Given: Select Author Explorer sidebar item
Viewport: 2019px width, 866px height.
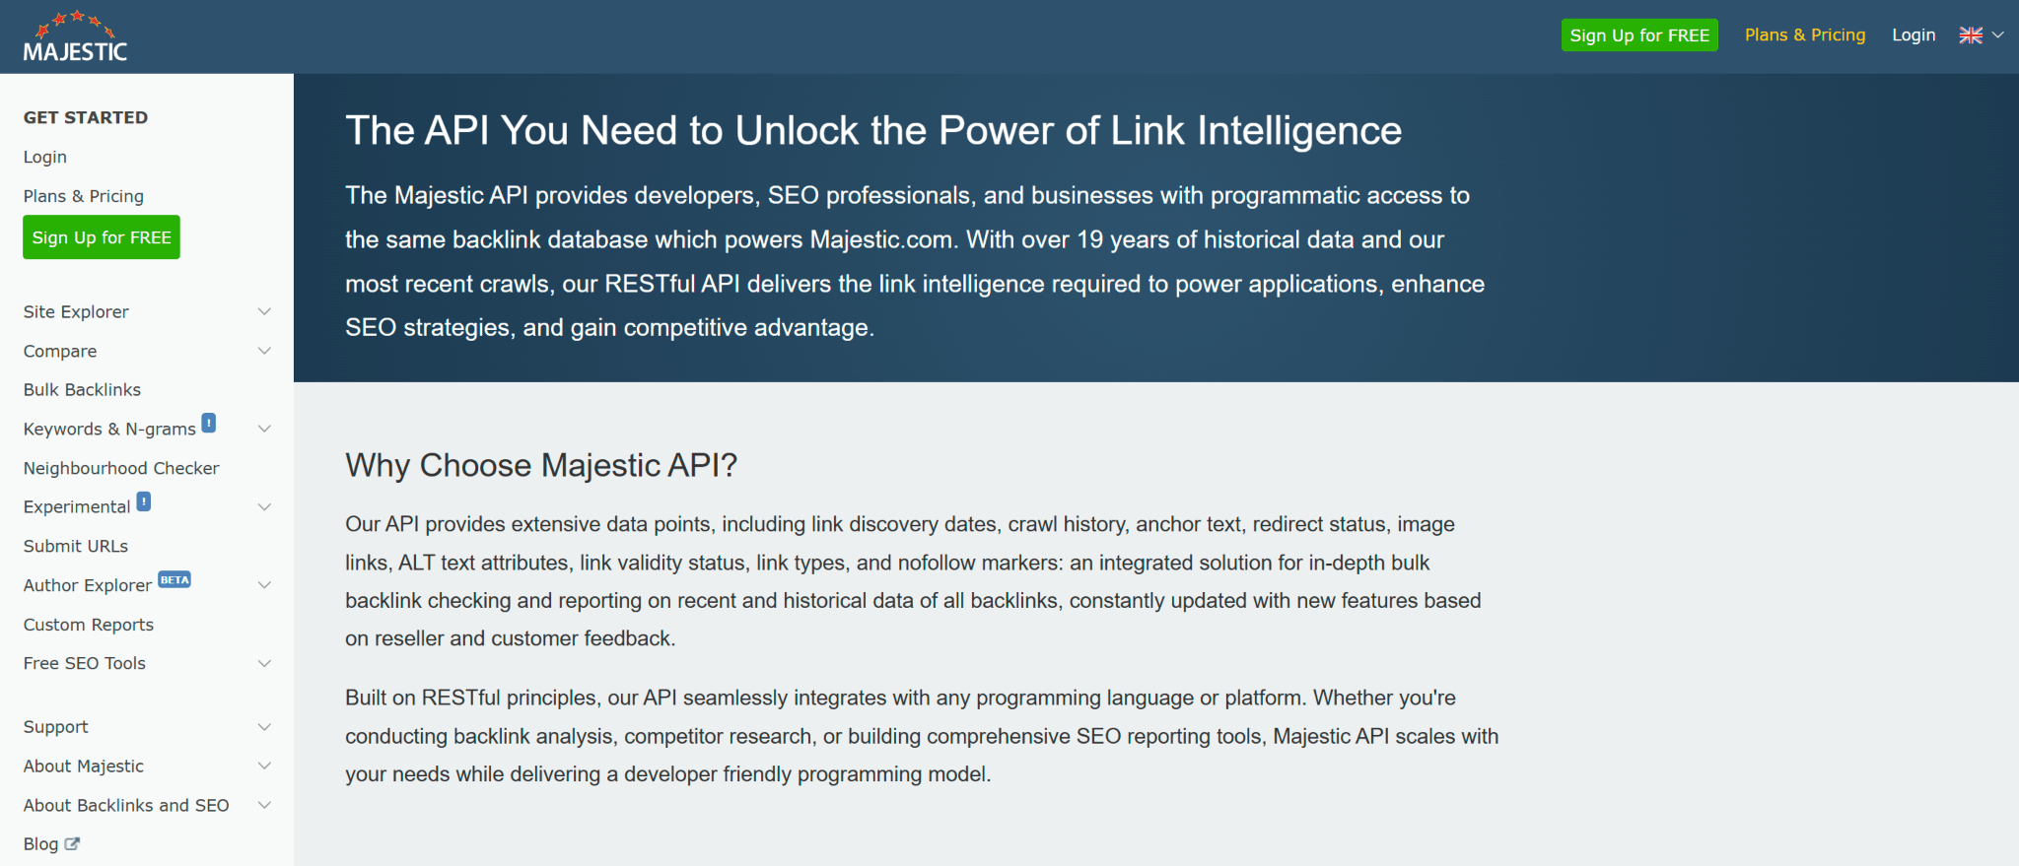Looking at the screenshot, I should pyautogui.click(x=88, y=585).
